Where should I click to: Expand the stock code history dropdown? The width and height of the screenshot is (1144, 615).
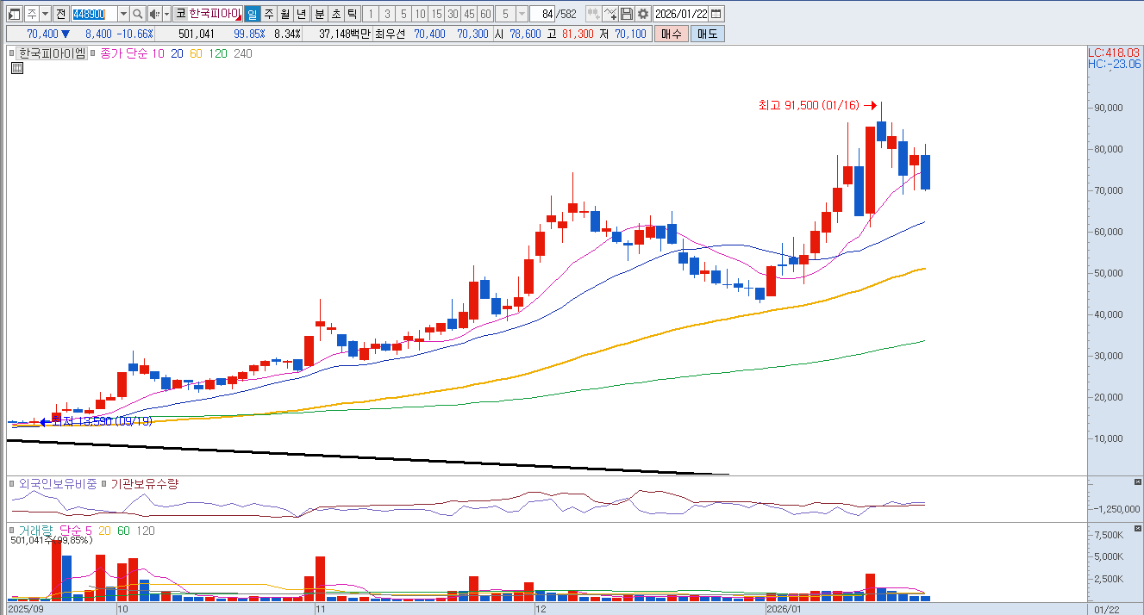click(122, 14)
